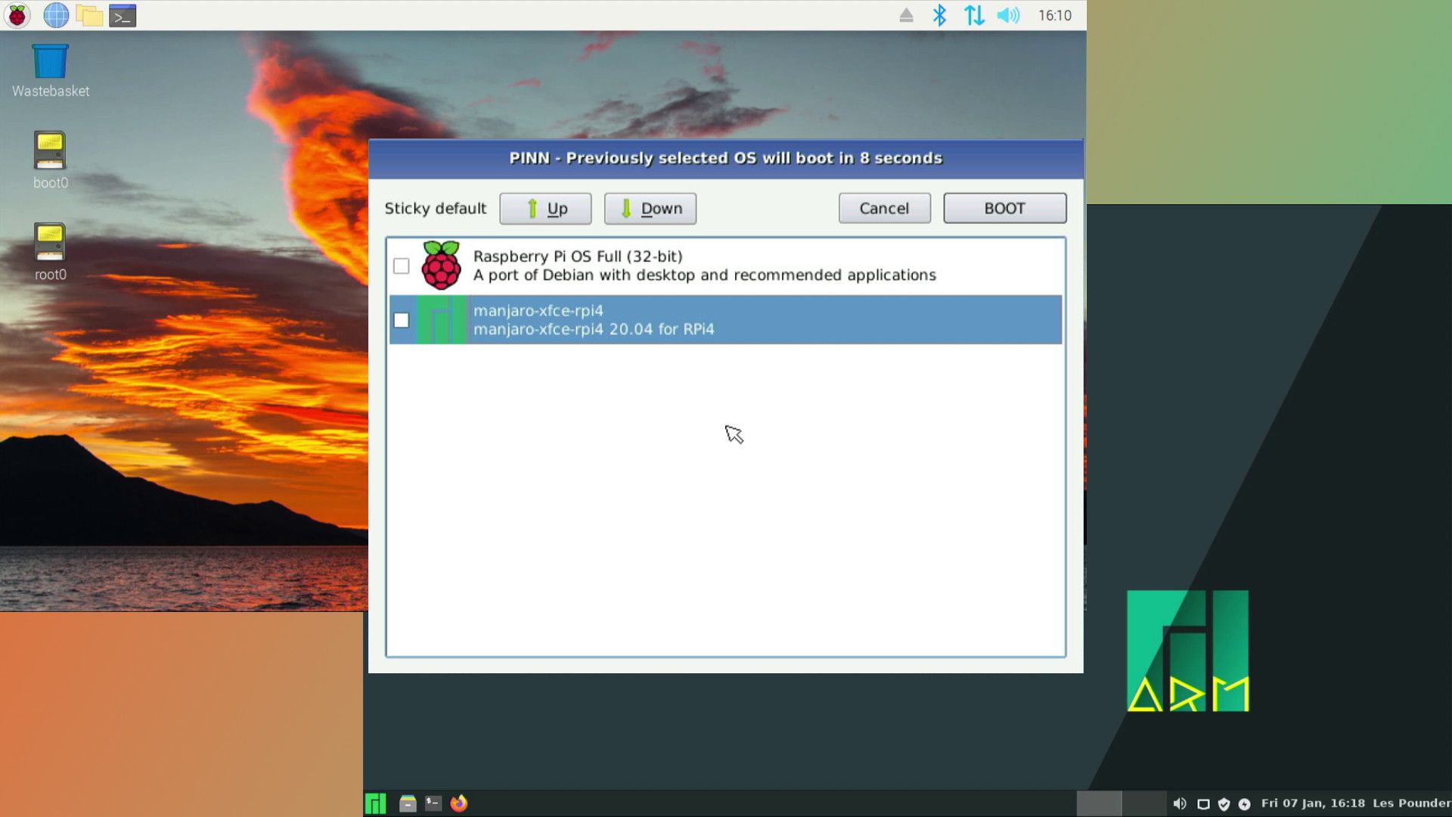Open the Raspberry Pi menu
Image resolution: width=1452 pixels, height=817 pixels.
[17, 14]
